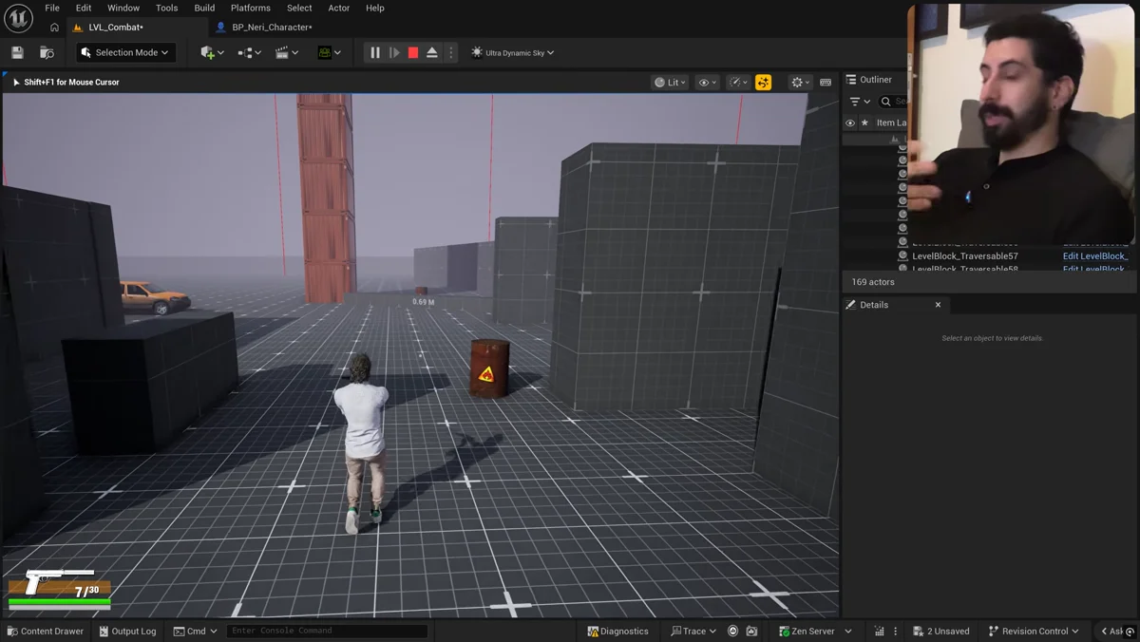
Task: Click the Console Command input field
Action: [x=326, y=631]
